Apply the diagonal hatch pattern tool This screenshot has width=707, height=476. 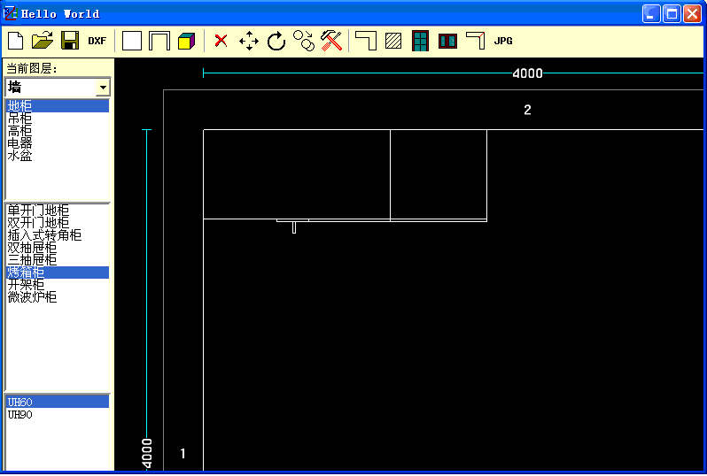pos(393,41)
